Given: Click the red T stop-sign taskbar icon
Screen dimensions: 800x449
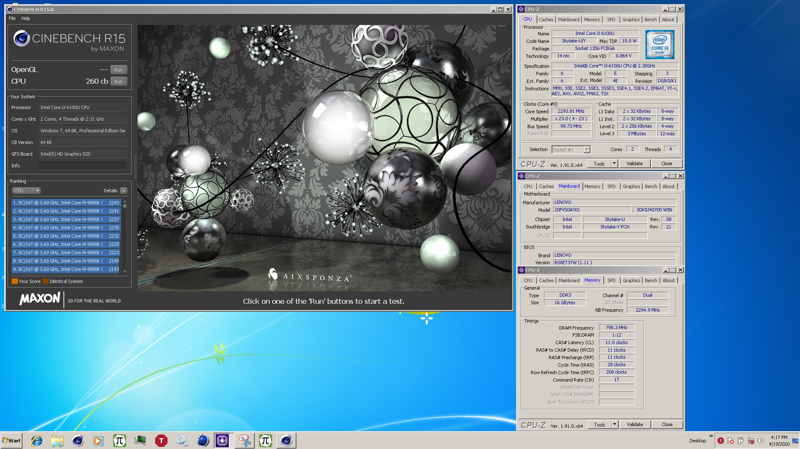Looking at the screenshot, I should (x=161, y=441).
